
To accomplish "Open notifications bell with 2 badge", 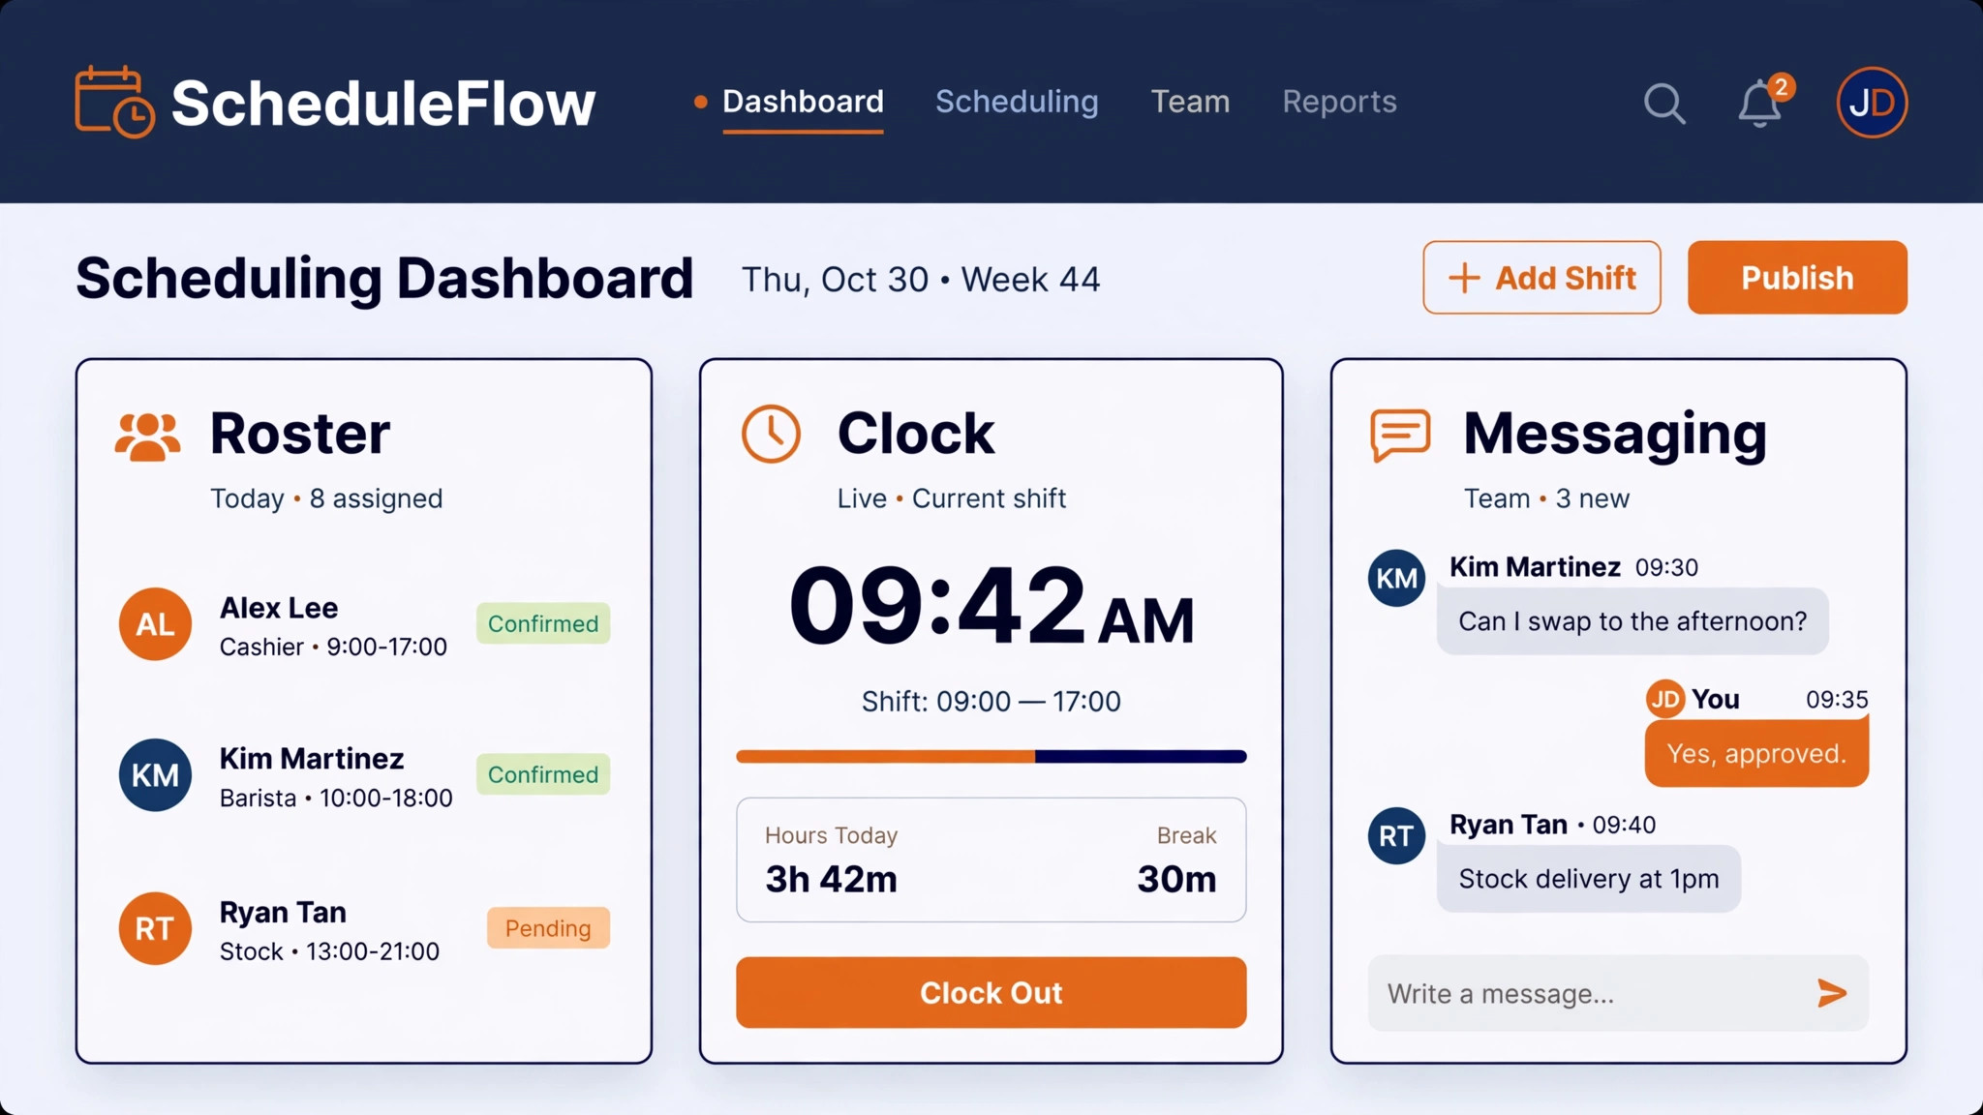I will (x=1764, y=102).
